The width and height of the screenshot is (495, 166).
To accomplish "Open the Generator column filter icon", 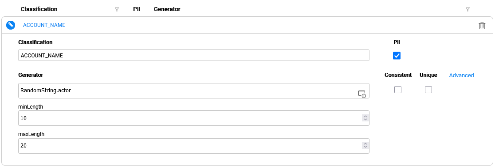I will 467,9.
